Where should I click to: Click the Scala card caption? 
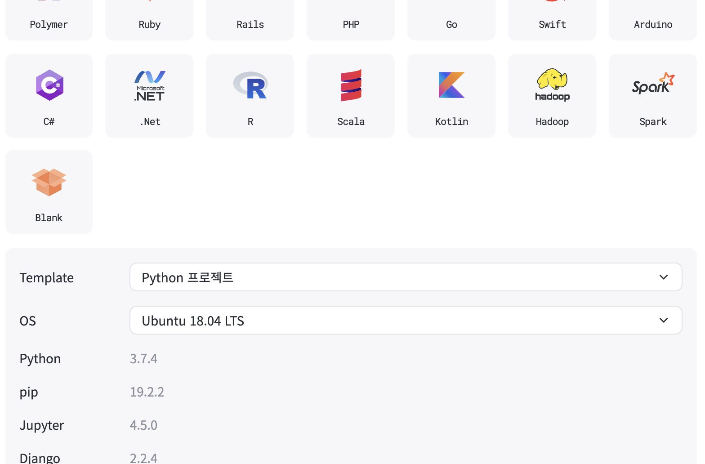[351, 121]
